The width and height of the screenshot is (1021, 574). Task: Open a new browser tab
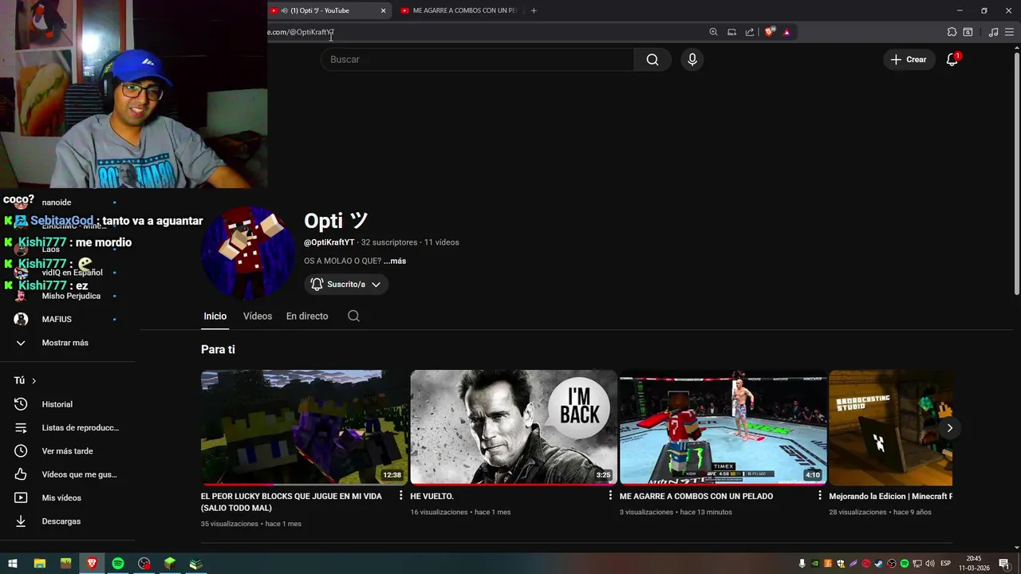coord(534,10)
